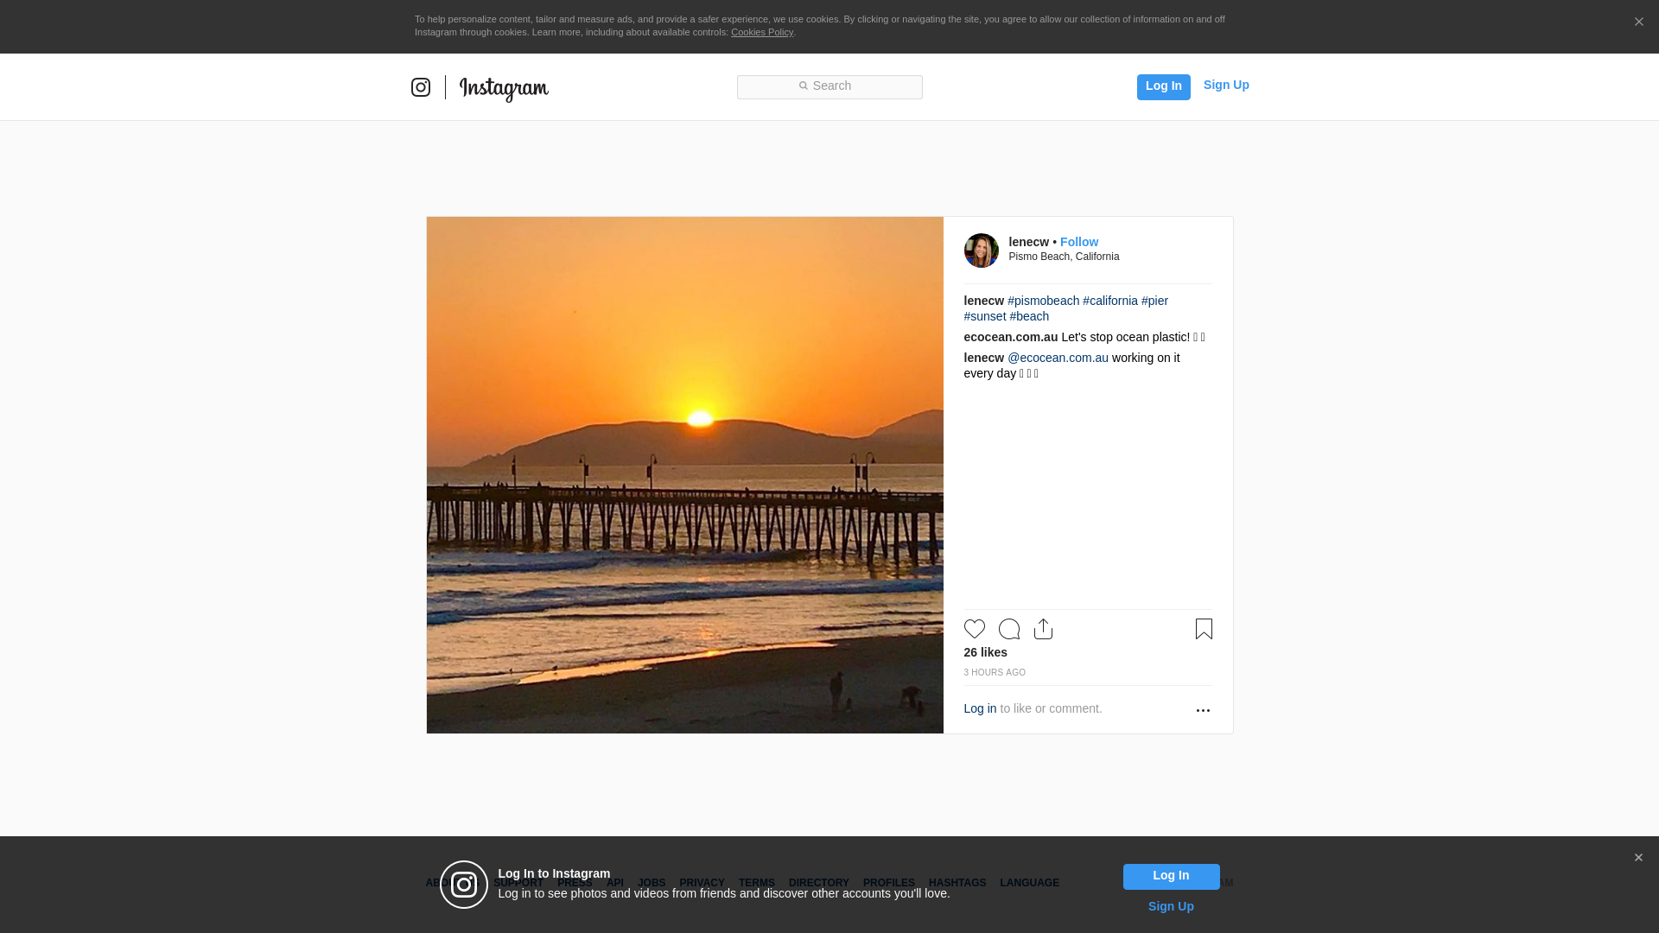
Task: Click into the Search field
Action: [829, 86]
